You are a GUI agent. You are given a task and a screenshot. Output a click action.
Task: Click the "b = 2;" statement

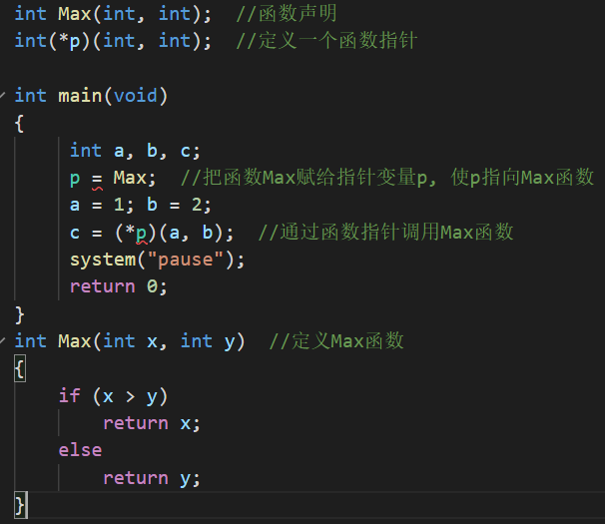click(179, 205)
